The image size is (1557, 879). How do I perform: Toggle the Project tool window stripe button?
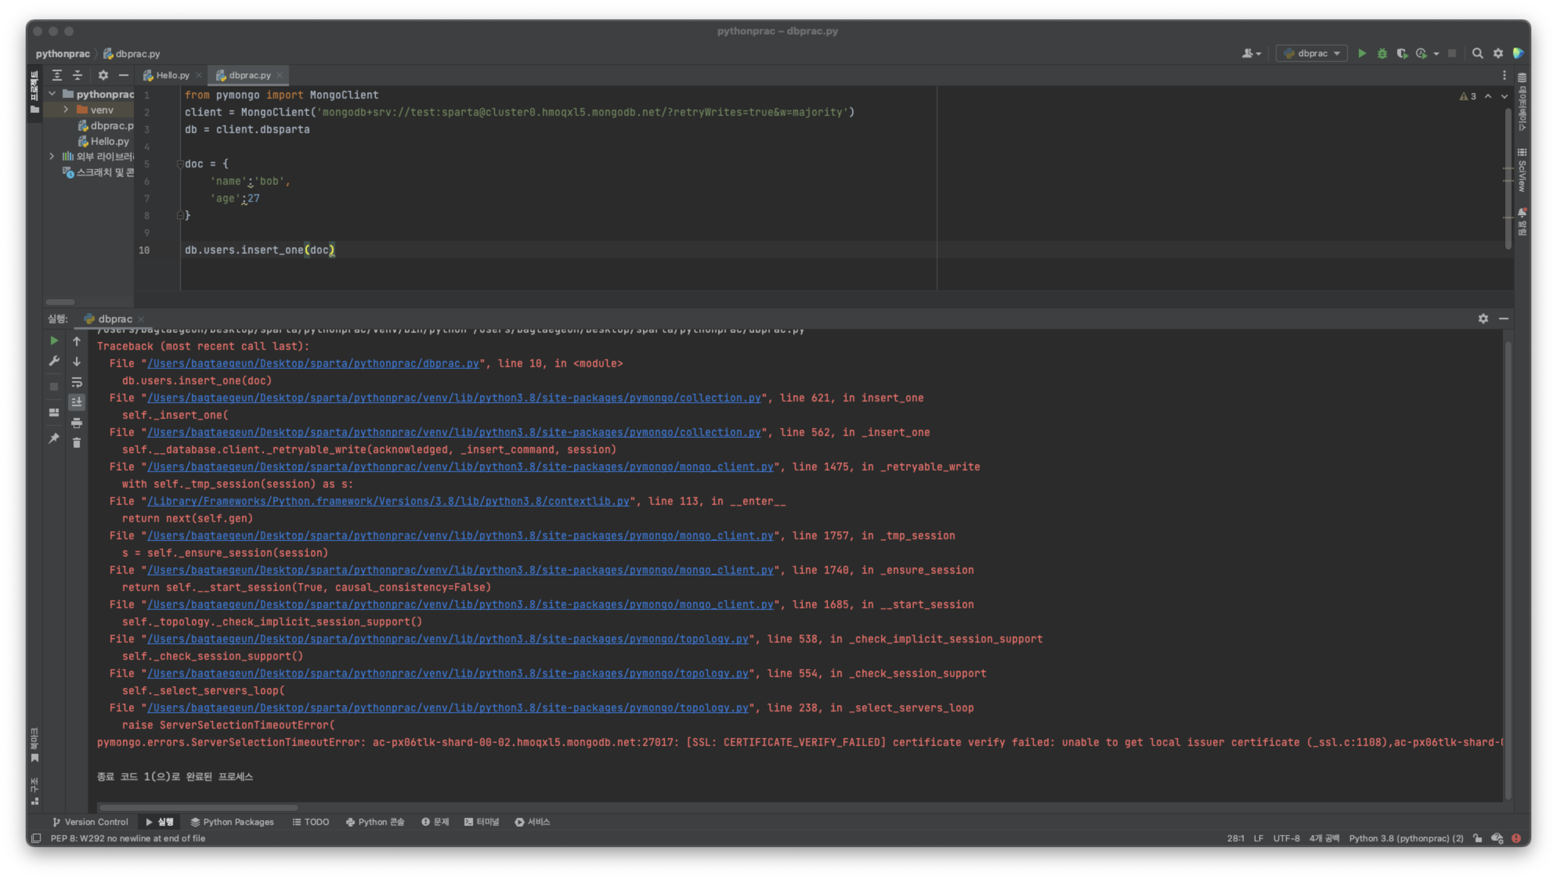[x=34, y=92]
